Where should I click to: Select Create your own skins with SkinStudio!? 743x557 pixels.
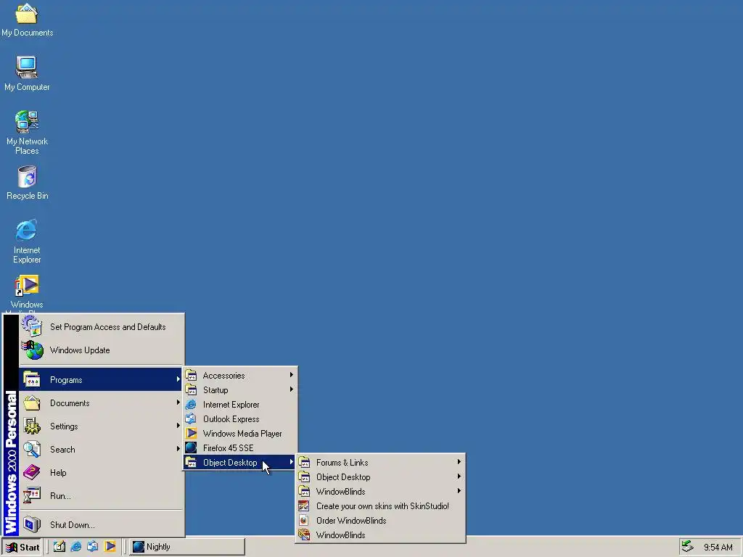coord(380,506)
